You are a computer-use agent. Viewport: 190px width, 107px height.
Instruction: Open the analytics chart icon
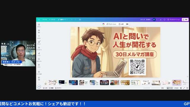pos(161,20)
